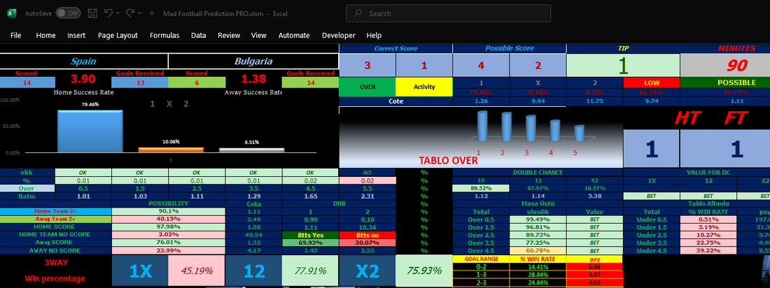Image resolution: width=770 pixels, height=288 pixels.
Task: Select the Spain team name cell
Action: point(84,62)
